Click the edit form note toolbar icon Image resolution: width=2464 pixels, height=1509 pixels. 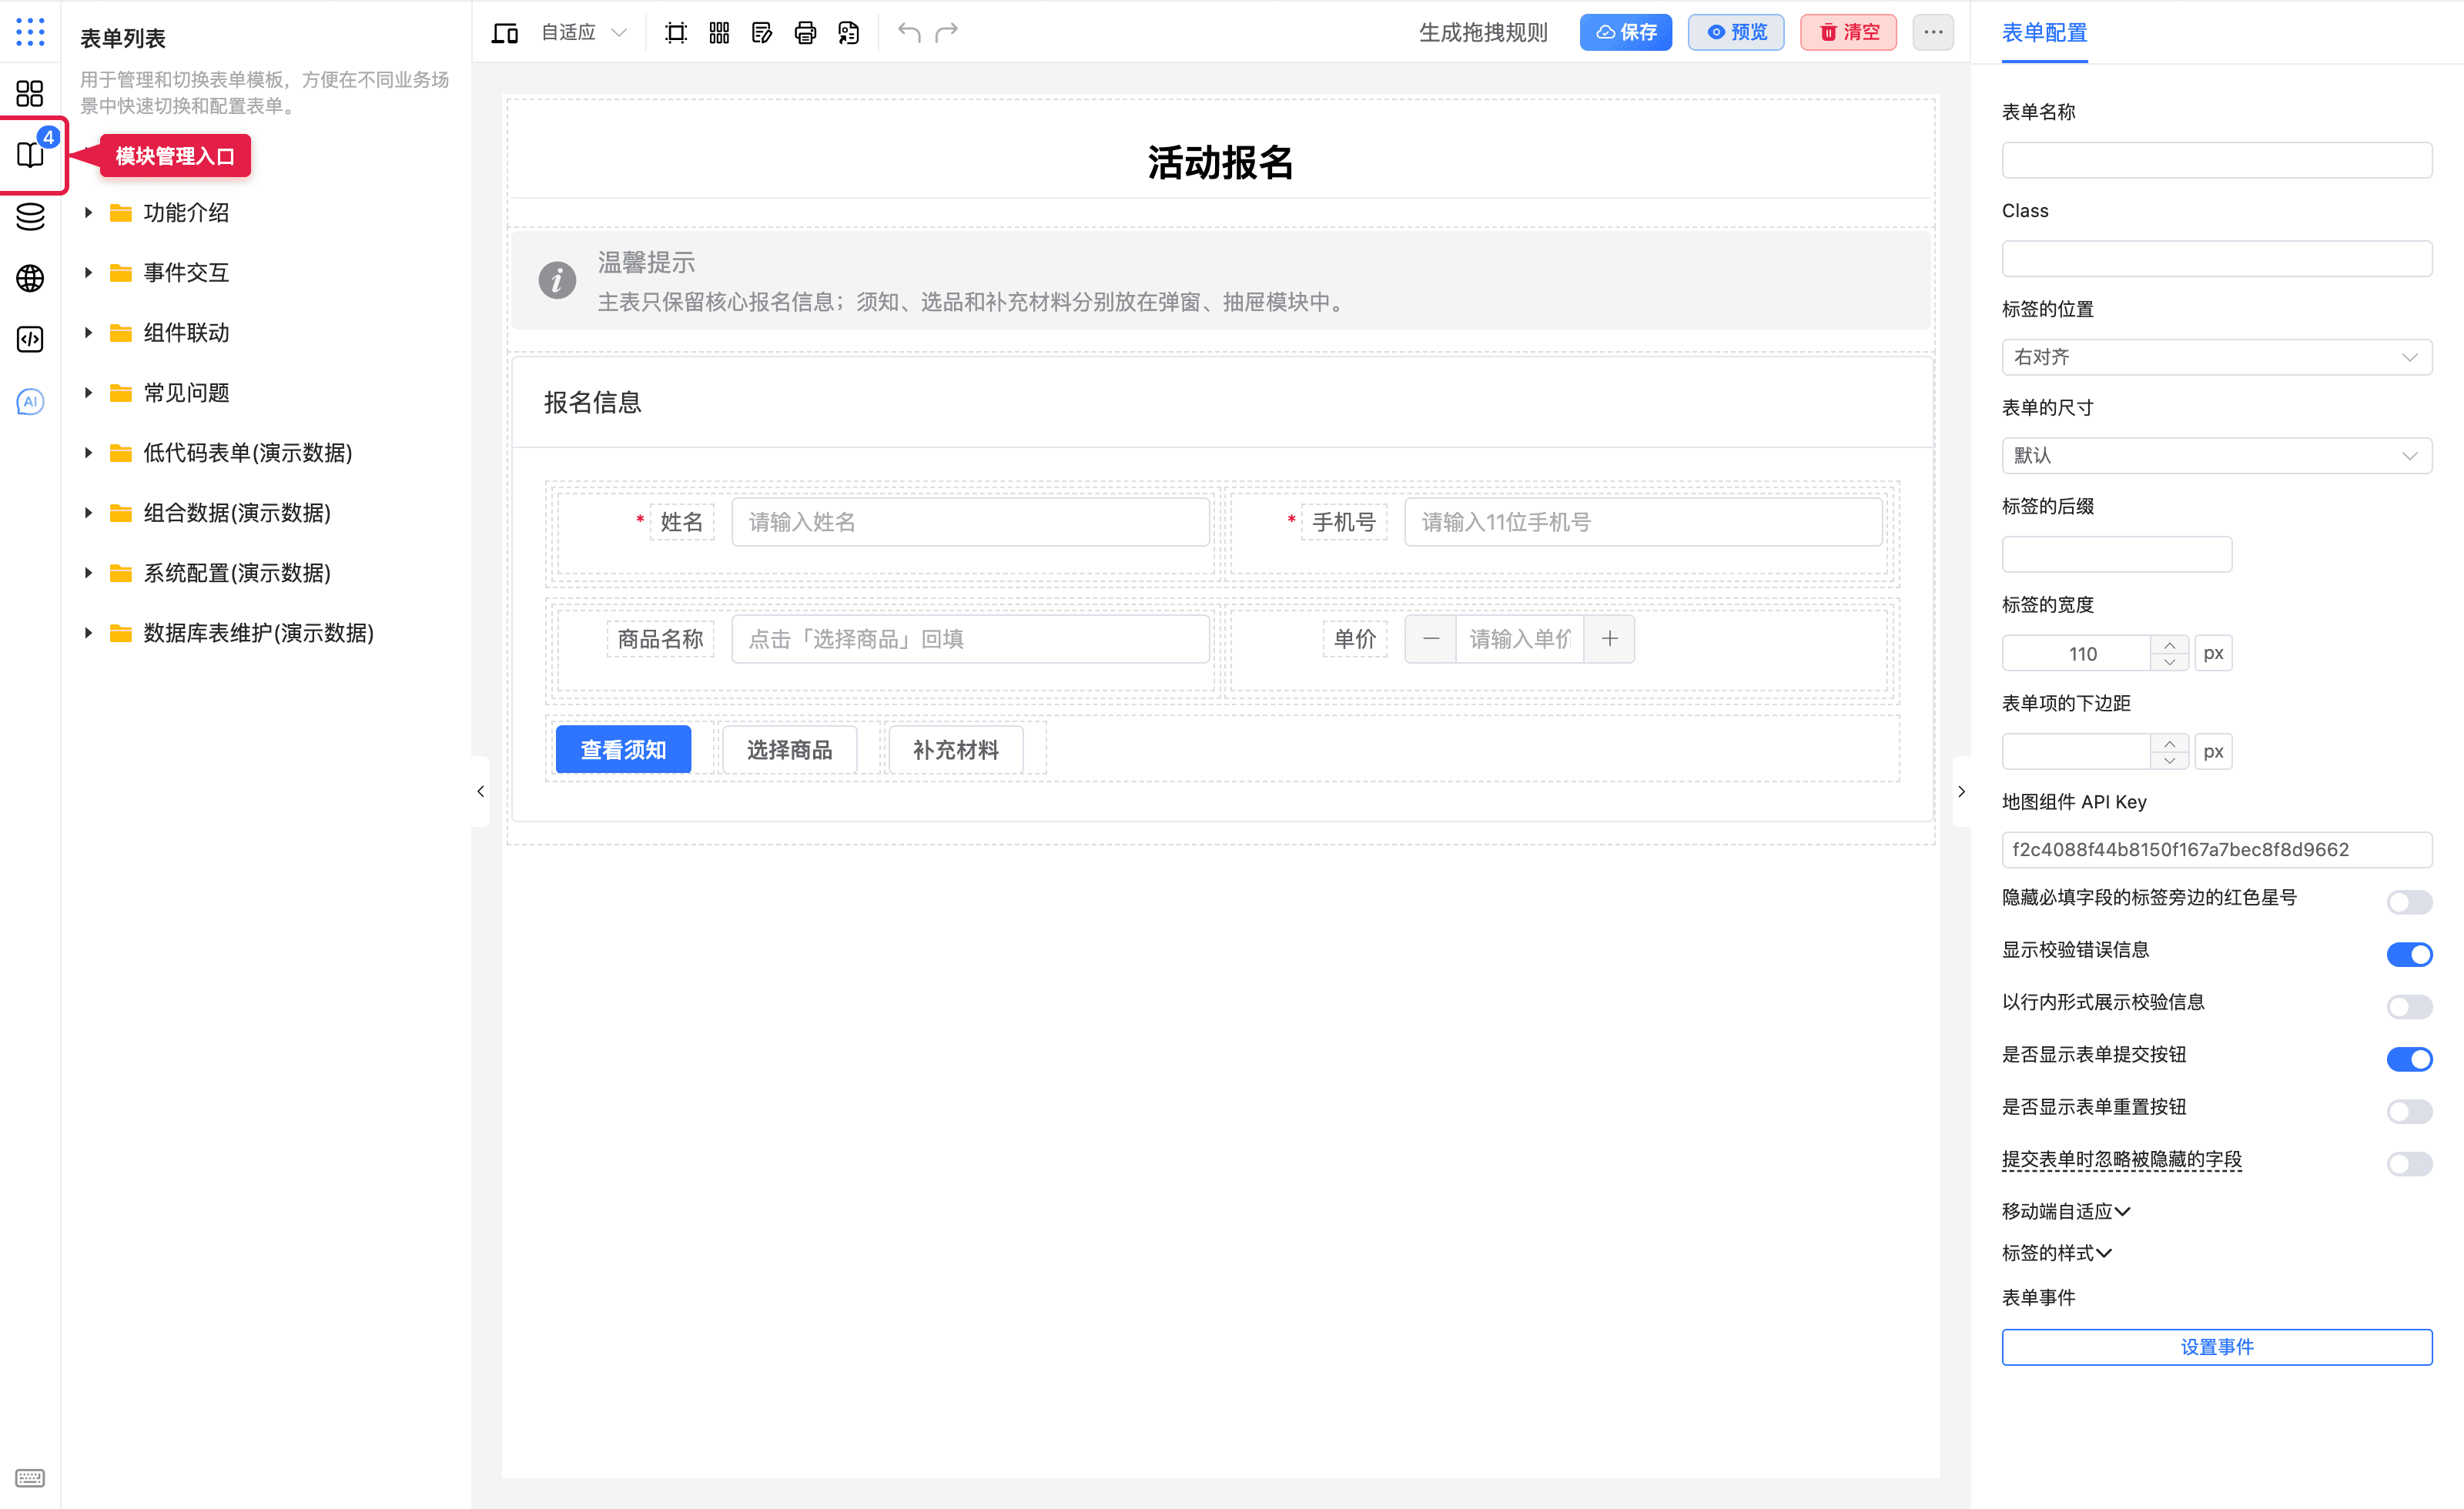pyautogui.click(x=762, y=33)
